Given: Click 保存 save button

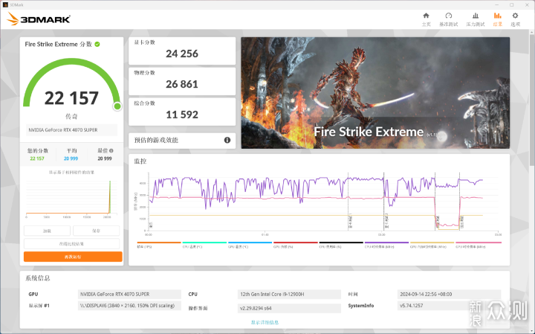Looking at the screenshot, I should point(96,231).
